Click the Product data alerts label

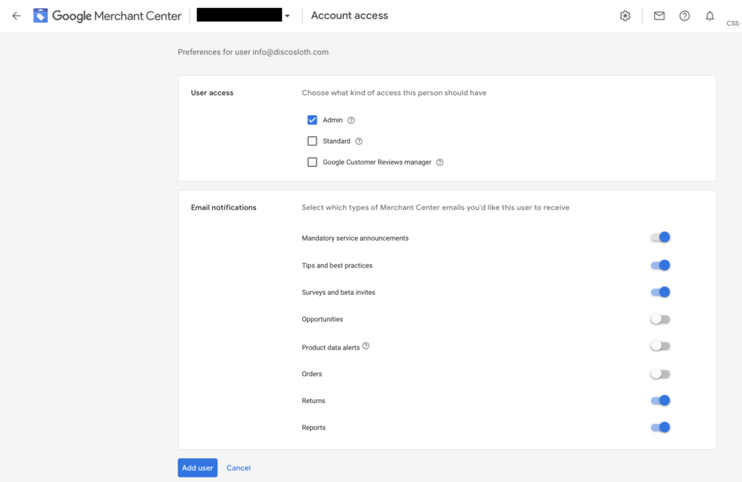(330, 347)
